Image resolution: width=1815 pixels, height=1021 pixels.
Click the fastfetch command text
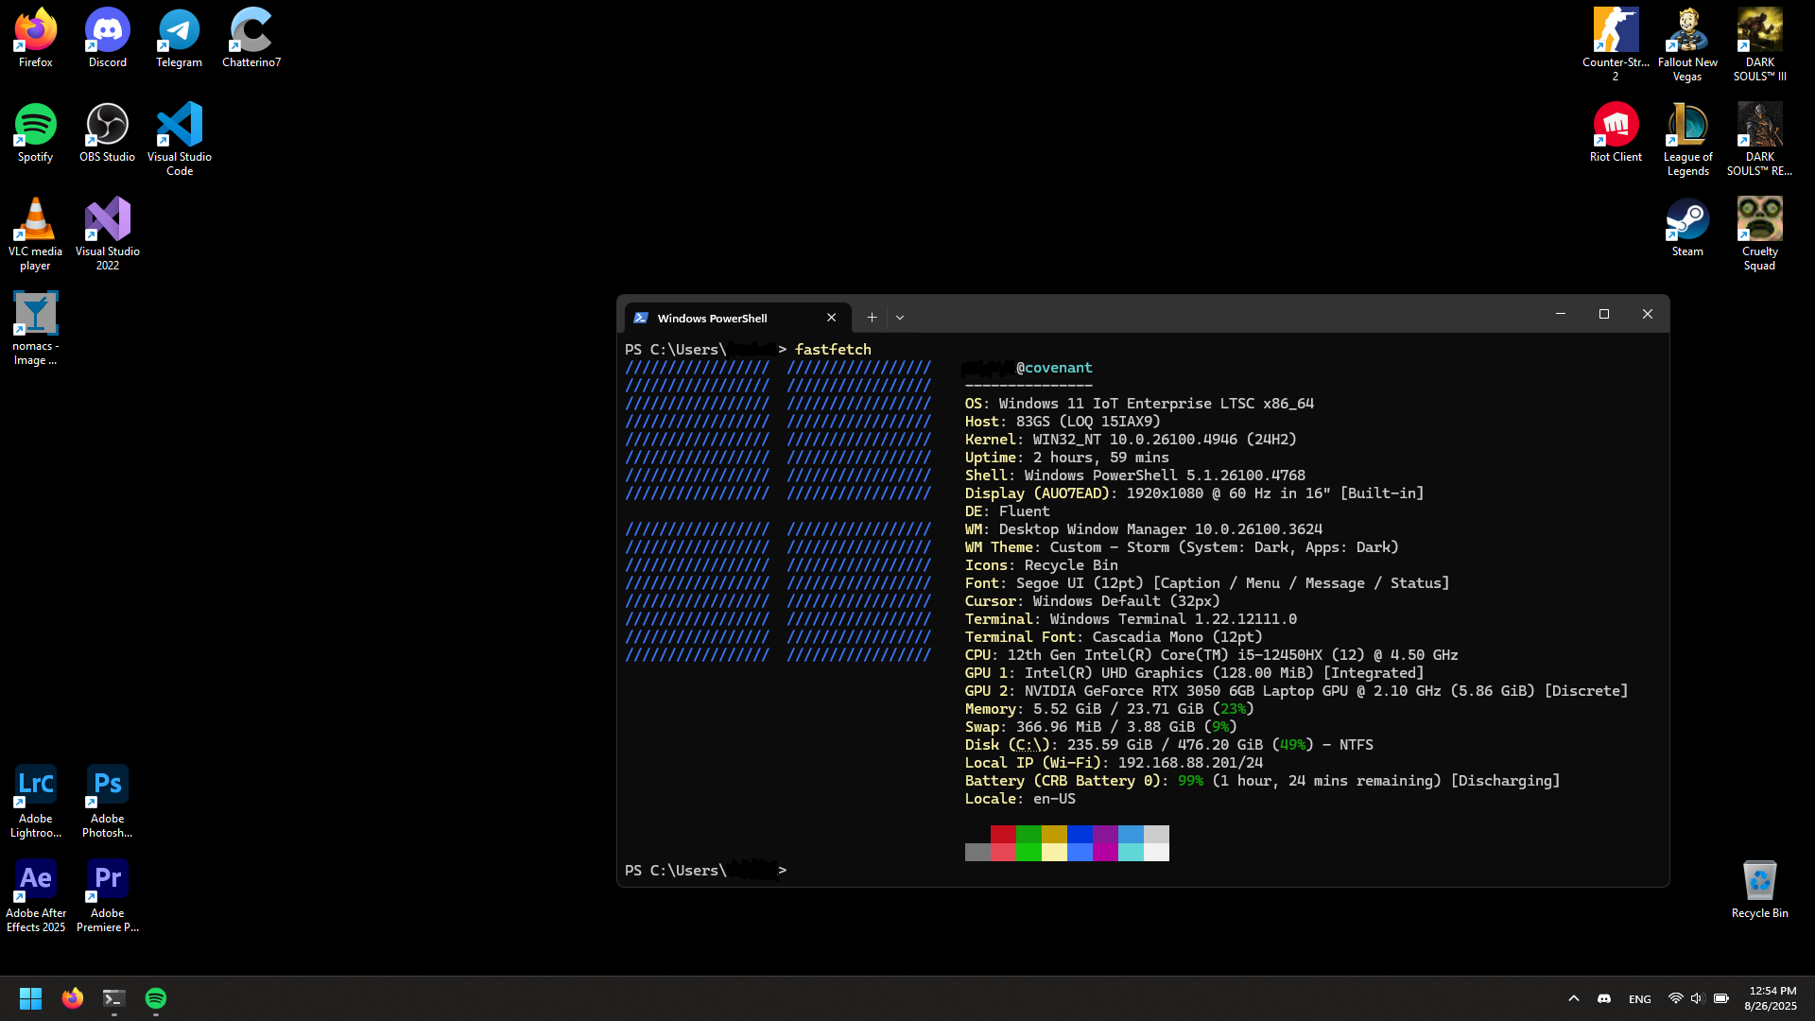(x=833, y=350)
